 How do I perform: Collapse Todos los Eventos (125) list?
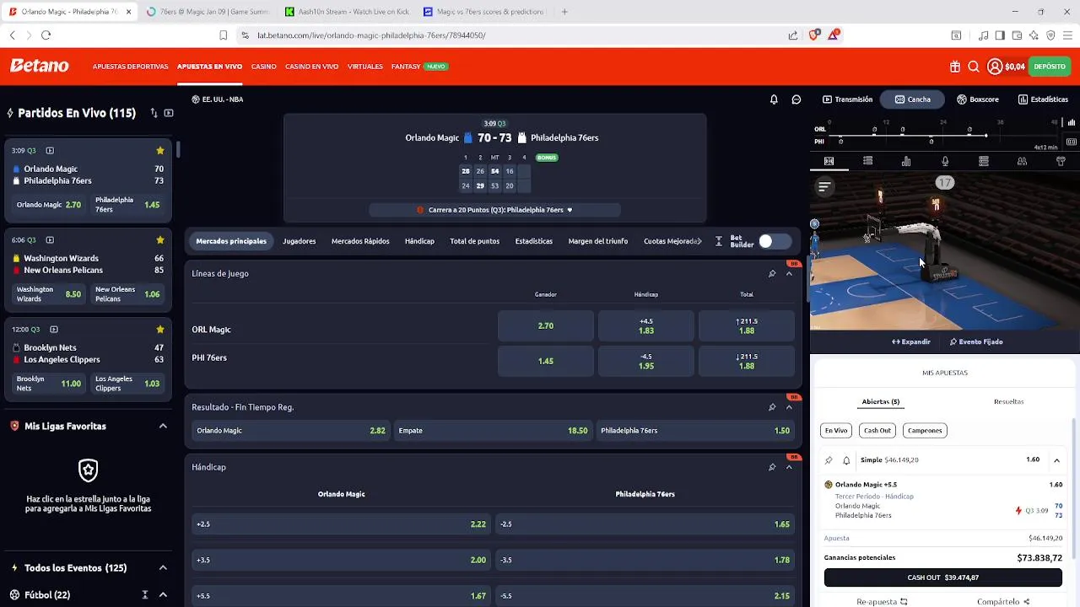(163, 568)
